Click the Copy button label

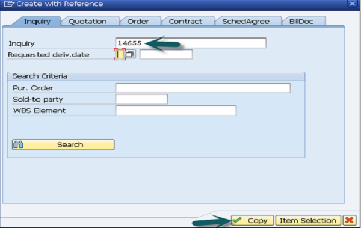point(258,221)
